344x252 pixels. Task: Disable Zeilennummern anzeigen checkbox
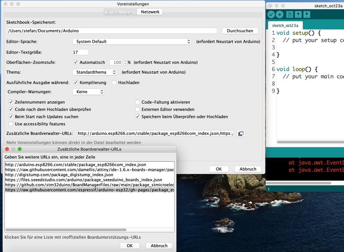[x=11, y=102]
